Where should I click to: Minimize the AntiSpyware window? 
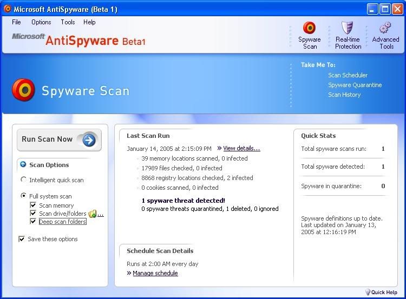coord(372,9)
